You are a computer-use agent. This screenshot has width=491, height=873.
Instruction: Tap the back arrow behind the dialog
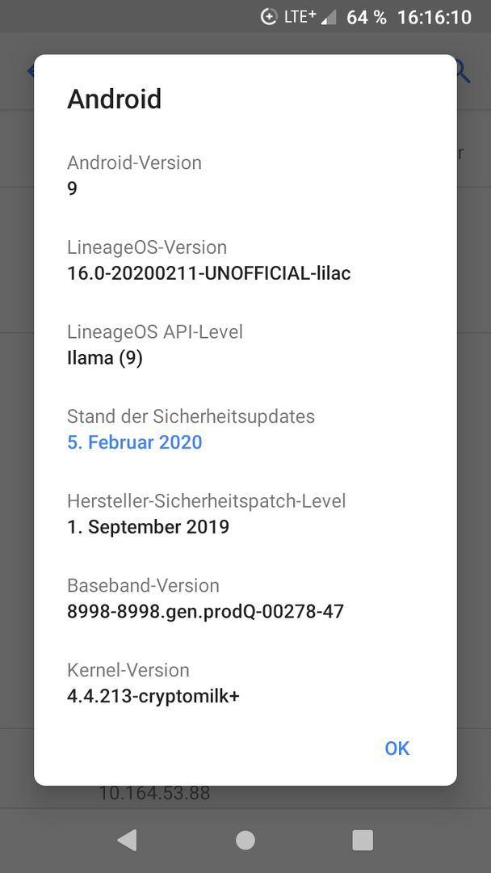pos(31,71)
